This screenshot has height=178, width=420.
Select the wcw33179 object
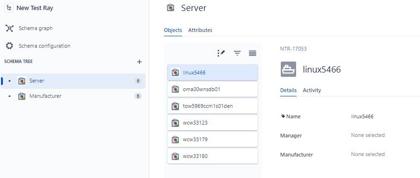212,139
